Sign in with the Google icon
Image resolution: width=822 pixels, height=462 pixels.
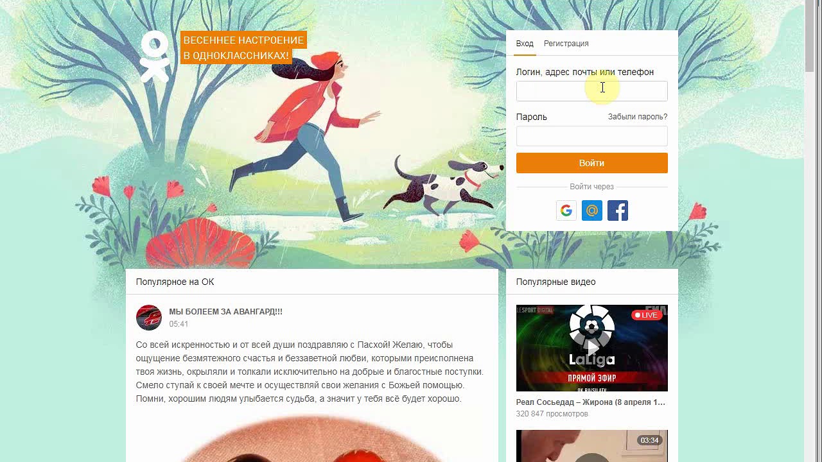point(566,210)
